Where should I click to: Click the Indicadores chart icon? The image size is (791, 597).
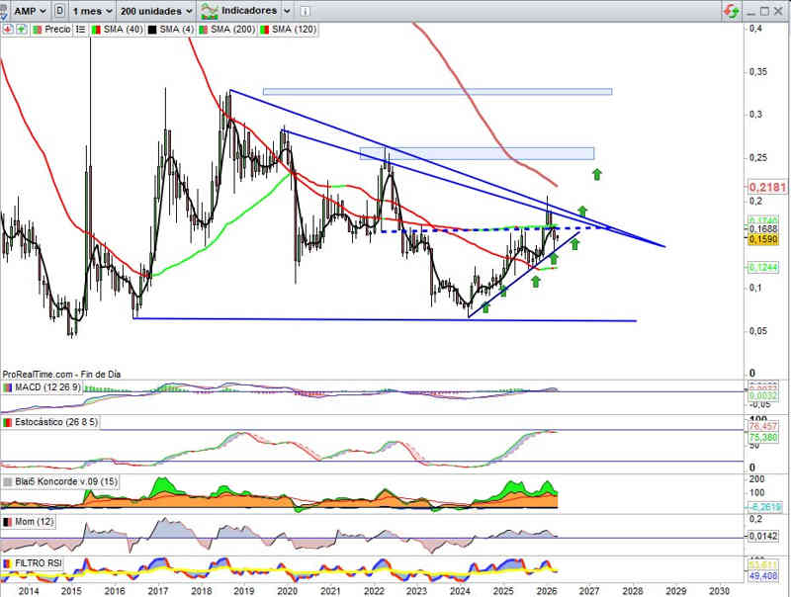pyautogui.click(x=210, y=10)
